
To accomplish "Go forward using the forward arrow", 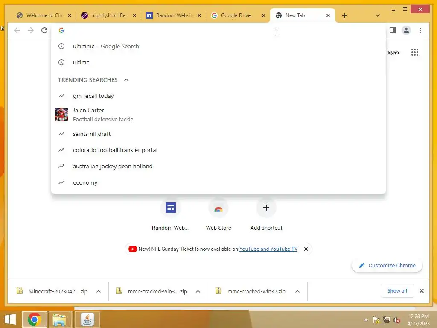I will [x=31, y=30].
